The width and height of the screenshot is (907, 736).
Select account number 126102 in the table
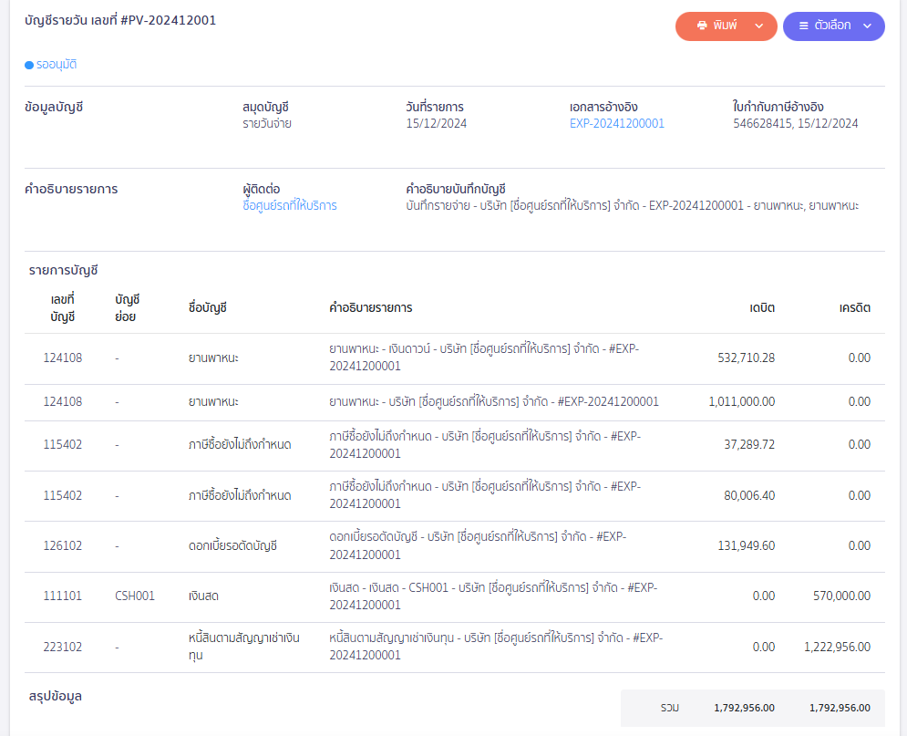click(x=62, y=546)
